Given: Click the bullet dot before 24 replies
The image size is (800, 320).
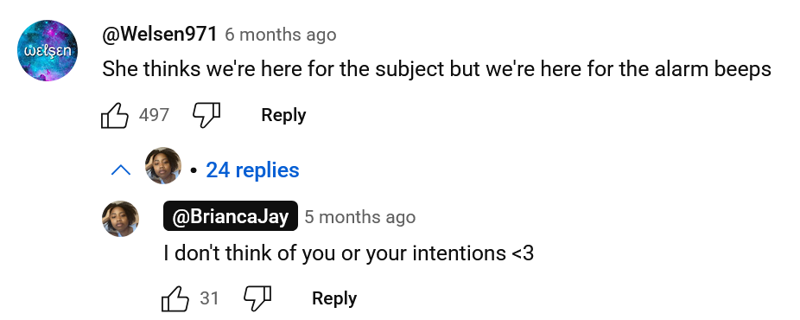Looking at the screenshot, I should 194,171.
